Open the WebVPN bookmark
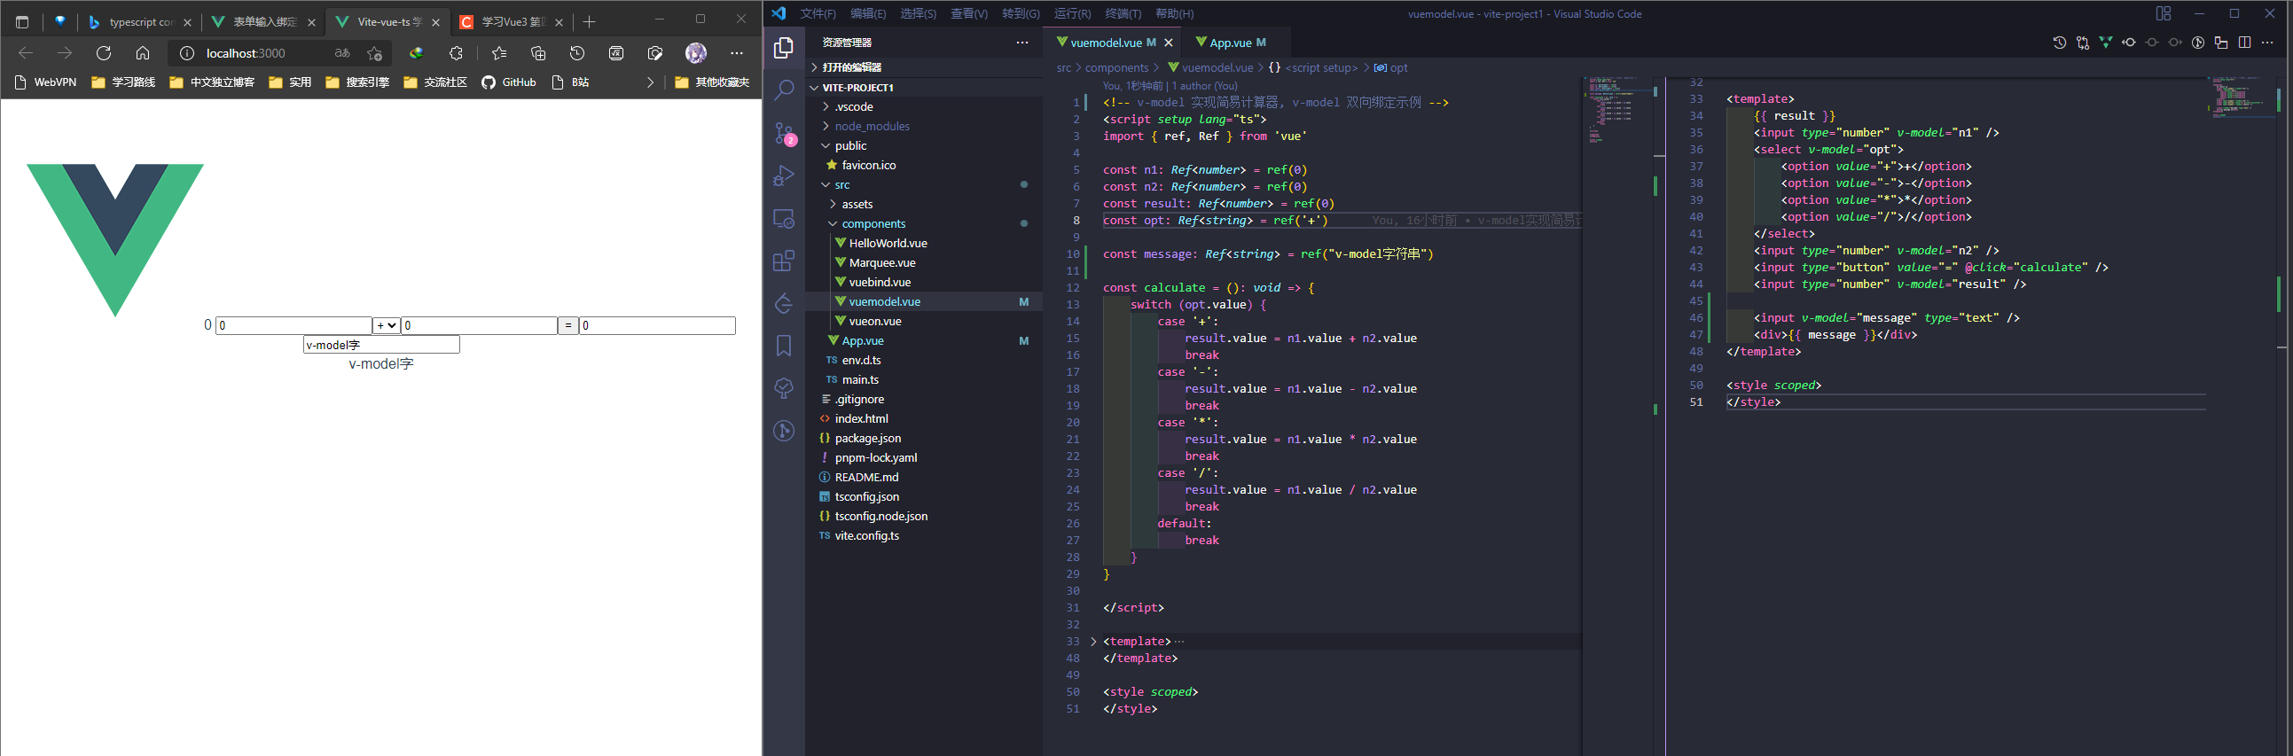The width and height of the screenshot is (2293, 756). point(46,82)
